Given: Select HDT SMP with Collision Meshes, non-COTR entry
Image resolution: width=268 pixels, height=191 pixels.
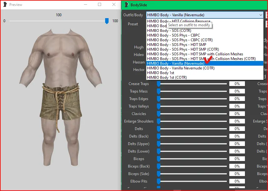Looking at the screenshot, I should pos(205,54).
